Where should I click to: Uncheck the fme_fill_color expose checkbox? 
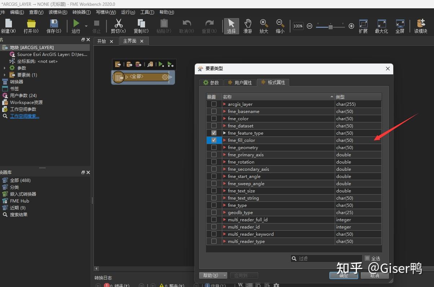(x=214, y=140)
